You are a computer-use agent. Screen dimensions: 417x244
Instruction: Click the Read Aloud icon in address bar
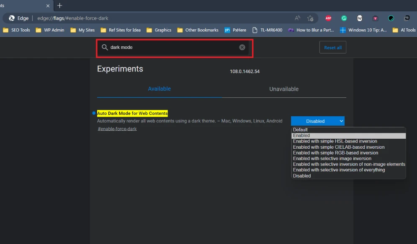pyautogui.click(x=297, y=18)
